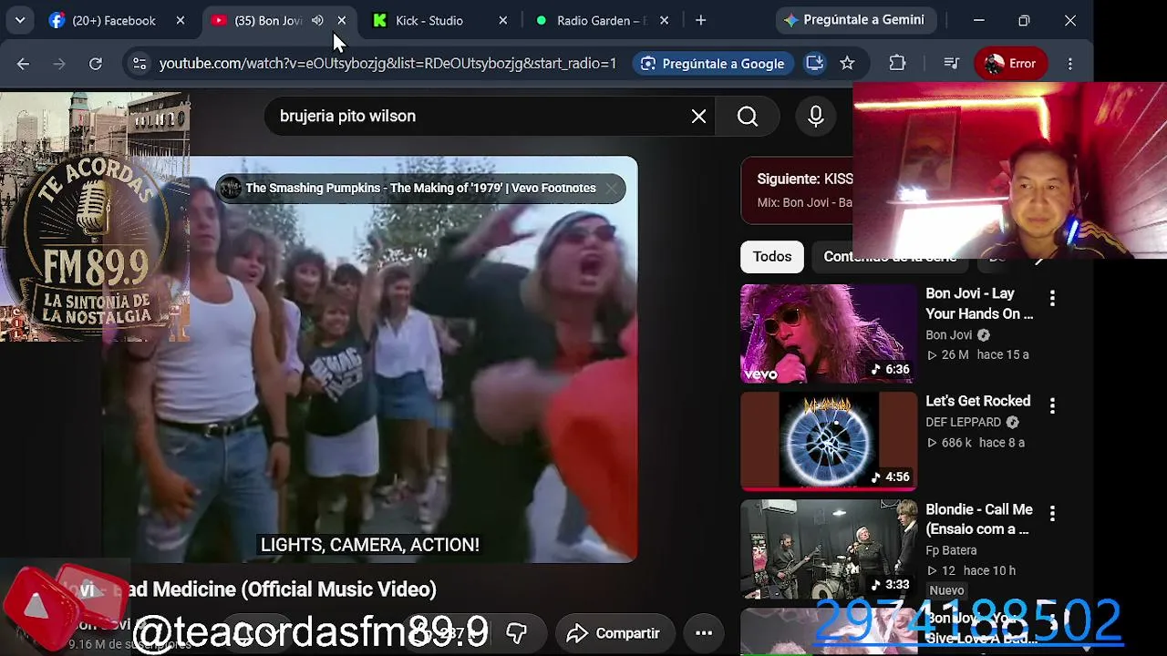Close the Facebook tab

point(181,20)
